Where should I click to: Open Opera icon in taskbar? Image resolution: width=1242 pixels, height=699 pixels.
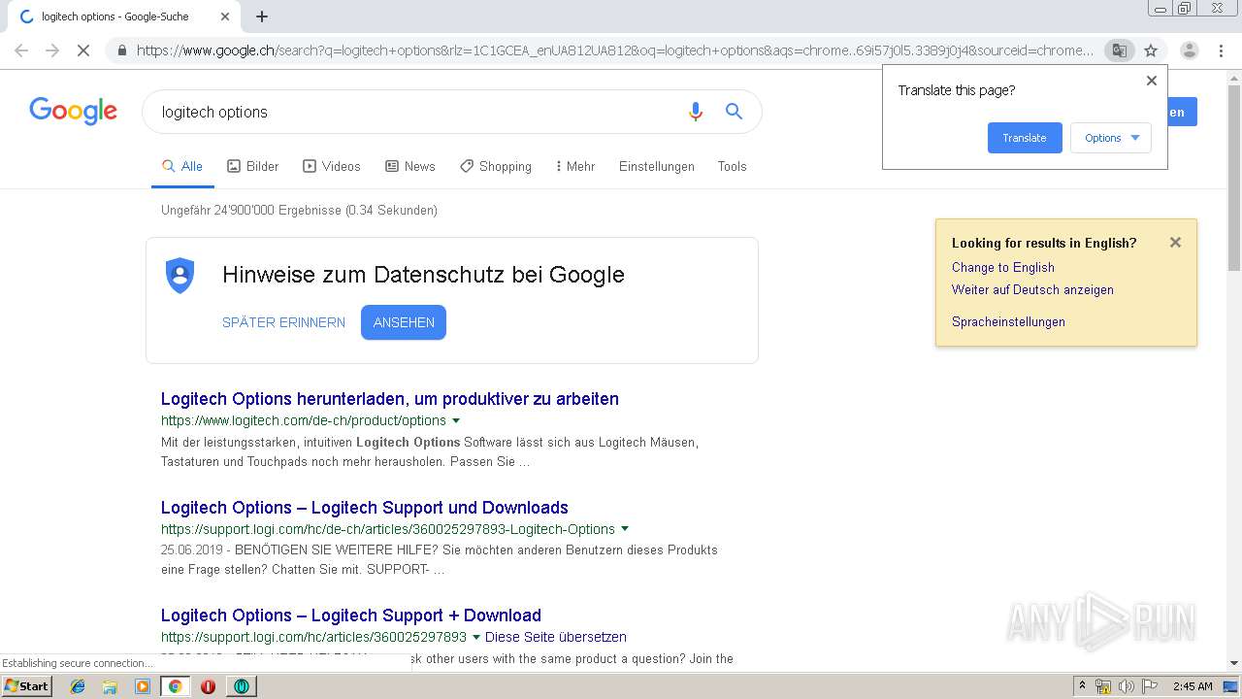(208, 686)
